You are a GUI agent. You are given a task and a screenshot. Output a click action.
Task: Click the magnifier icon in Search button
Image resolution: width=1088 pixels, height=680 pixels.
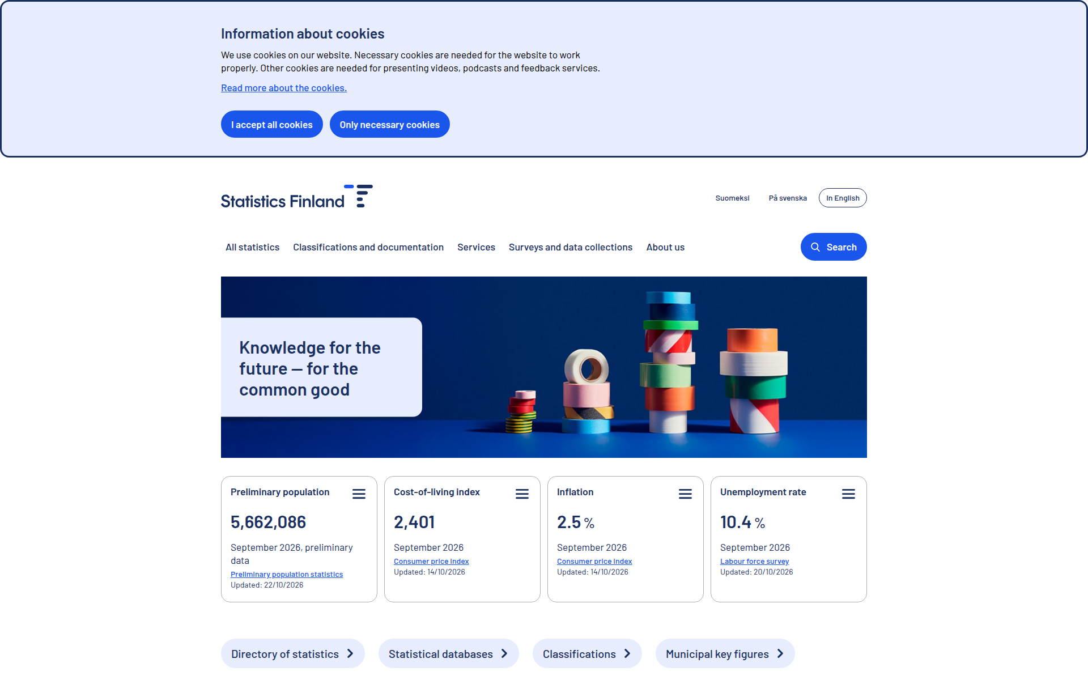point(815,247)
